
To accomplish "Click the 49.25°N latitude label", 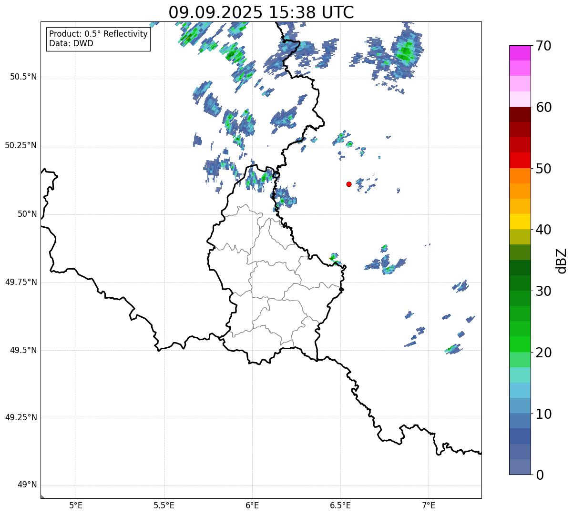I will point(21,418).
